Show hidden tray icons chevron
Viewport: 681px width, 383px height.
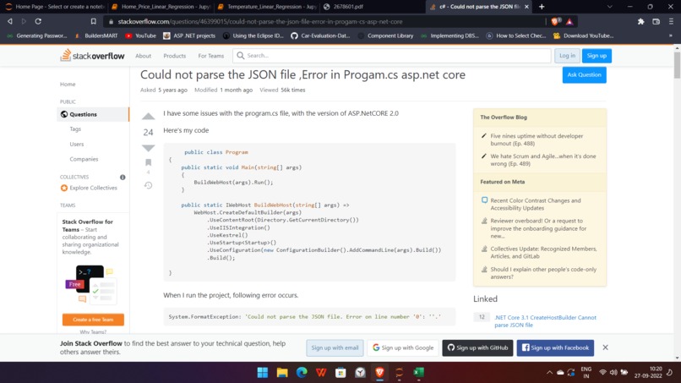[549, 373]
